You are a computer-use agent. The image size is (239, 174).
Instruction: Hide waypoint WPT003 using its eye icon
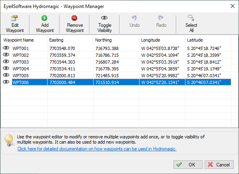coord(6,62)
